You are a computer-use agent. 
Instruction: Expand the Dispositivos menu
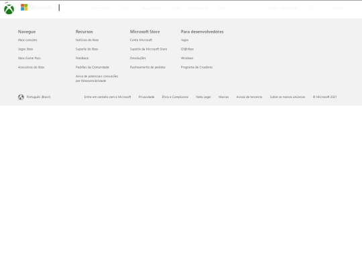tap(154, 8)
